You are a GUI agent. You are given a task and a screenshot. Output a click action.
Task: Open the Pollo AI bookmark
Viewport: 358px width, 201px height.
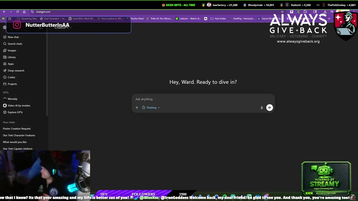point(159,19)
